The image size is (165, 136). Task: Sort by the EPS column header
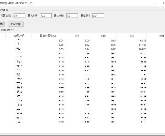[x=132, y=36]
